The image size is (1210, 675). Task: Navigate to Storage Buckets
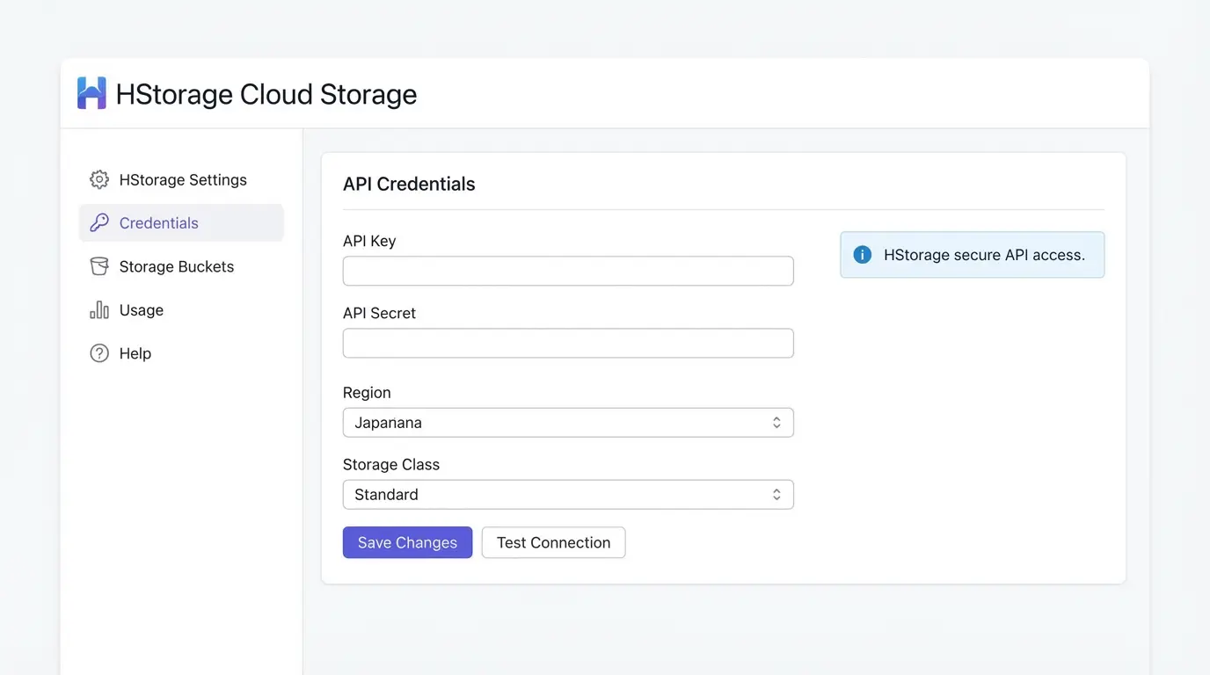pos(176,265)
